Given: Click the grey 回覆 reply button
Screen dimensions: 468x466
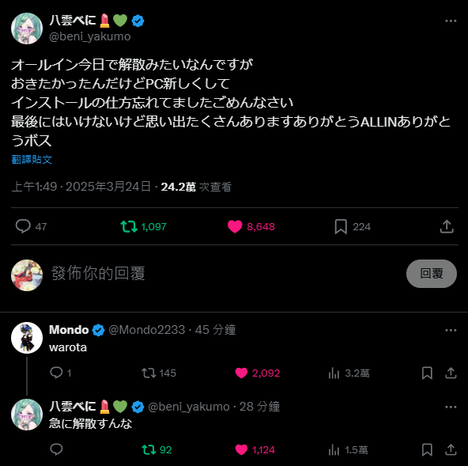Looking at the screenshot, I should click(432, 273).
